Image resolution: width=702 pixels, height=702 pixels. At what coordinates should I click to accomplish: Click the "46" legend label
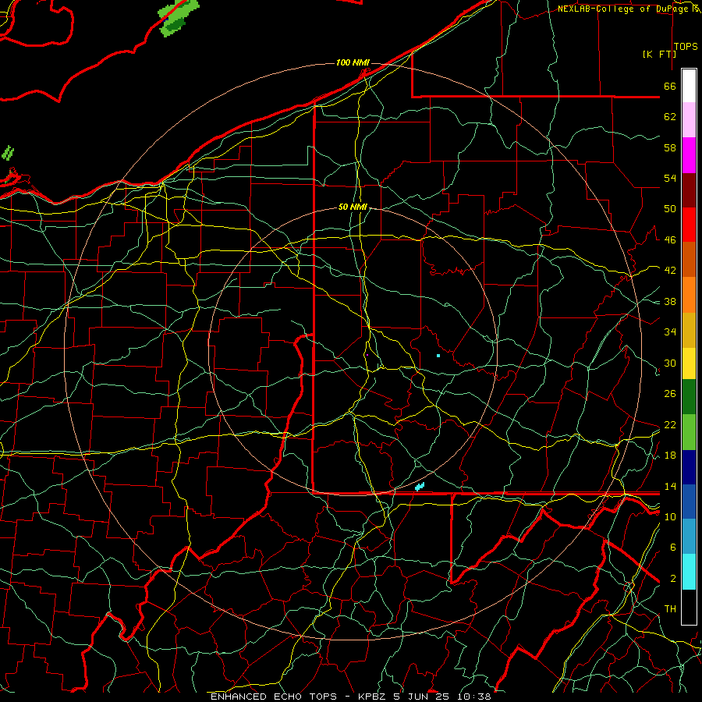[670, 240]
